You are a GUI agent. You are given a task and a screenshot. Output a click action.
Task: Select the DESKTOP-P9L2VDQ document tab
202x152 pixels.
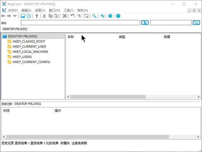click(x=15, y=29)
